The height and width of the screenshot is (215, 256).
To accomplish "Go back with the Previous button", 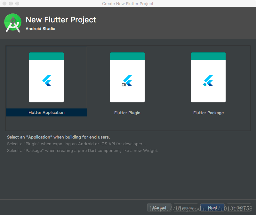I will point(186,208).
